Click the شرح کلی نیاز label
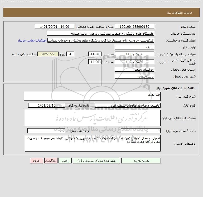The width and height of the screenshot is (203, 197). [186, 97]
